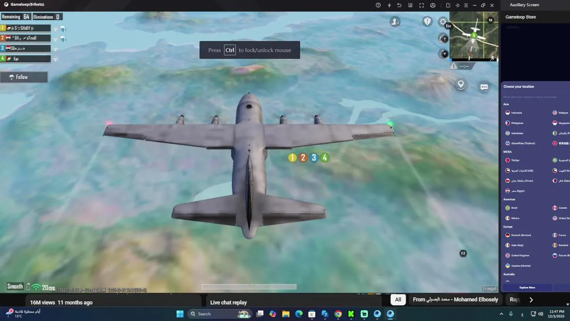Click the Smooth graphics label
The height and width of the screenshot is (321, 570).
[15, 286]
